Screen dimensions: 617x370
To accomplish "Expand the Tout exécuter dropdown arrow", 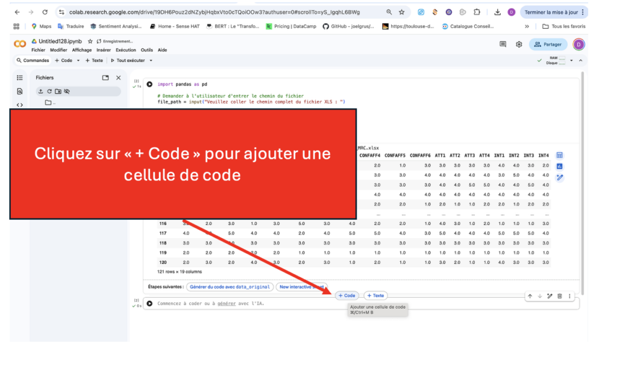I will (151, 61).
